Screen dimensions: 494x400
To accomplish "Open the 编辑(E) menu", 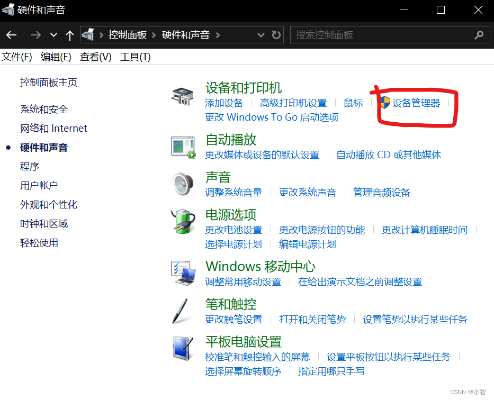I will 56,57.
